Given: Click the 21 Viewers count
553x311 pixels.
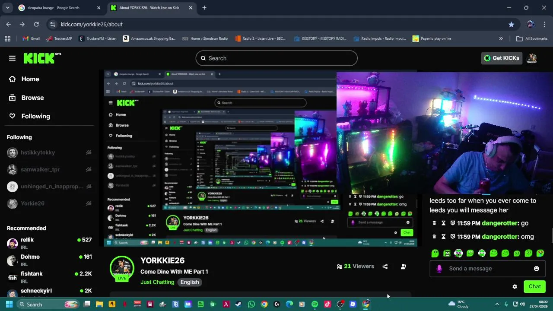Looking at the screenshot, I should (x=356, y=267).
